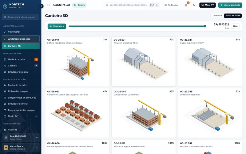Open 3D model of OC-26.033 Condomínio Jardim
246x154 pixels.
pyautogui.click(x=76, y=115)
